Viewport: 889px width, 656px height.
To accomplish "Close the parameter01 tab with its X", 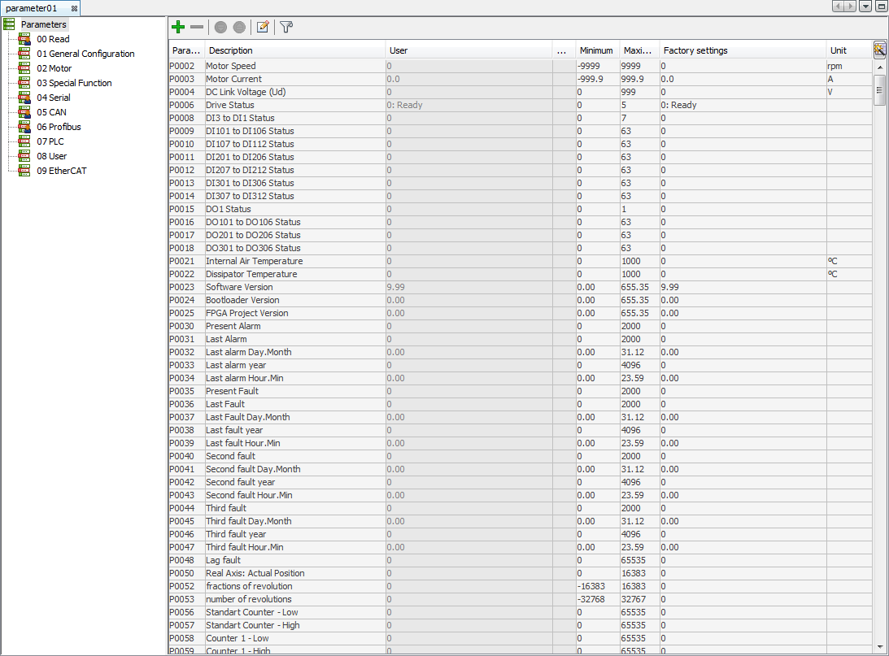I will (74, 7).
